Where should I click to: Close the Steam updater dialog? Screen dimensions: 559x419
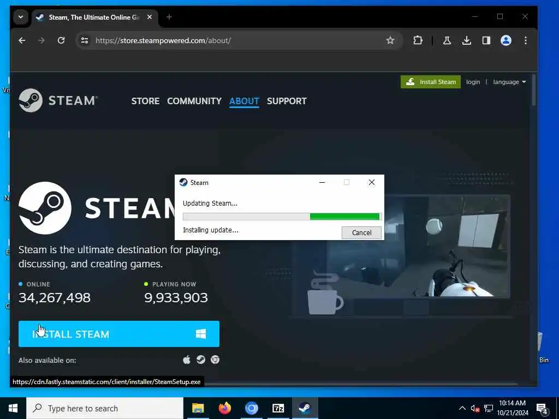tap(371, 182)
